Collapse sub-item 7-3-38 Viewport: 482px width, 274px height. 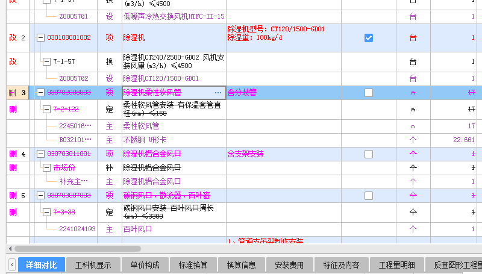pos(46,212)
